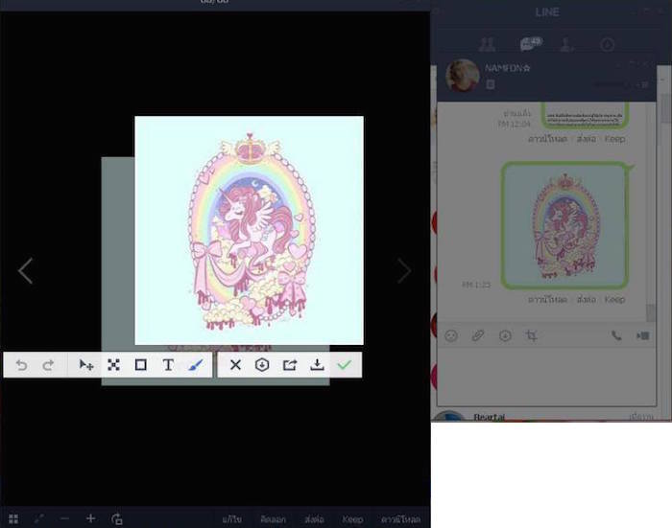
Task: Click Keep in the viewer bottom bar
Action: pos(352,519)
